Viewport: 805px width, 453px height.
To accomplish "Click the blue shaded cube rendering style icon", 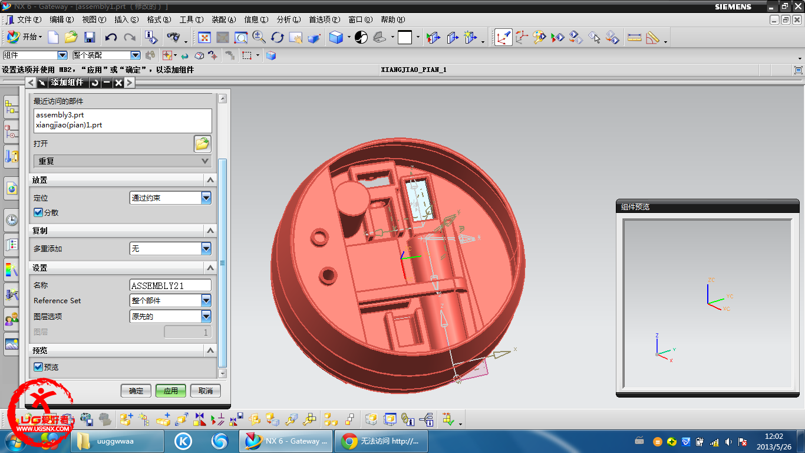I will coord(336,37).
